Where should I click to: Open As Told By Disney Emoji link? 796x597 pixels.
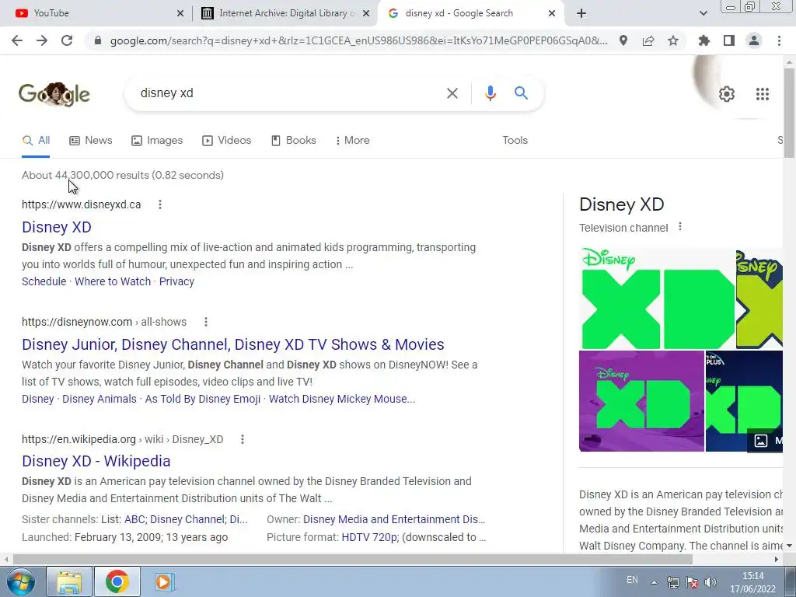pos(203,399)
